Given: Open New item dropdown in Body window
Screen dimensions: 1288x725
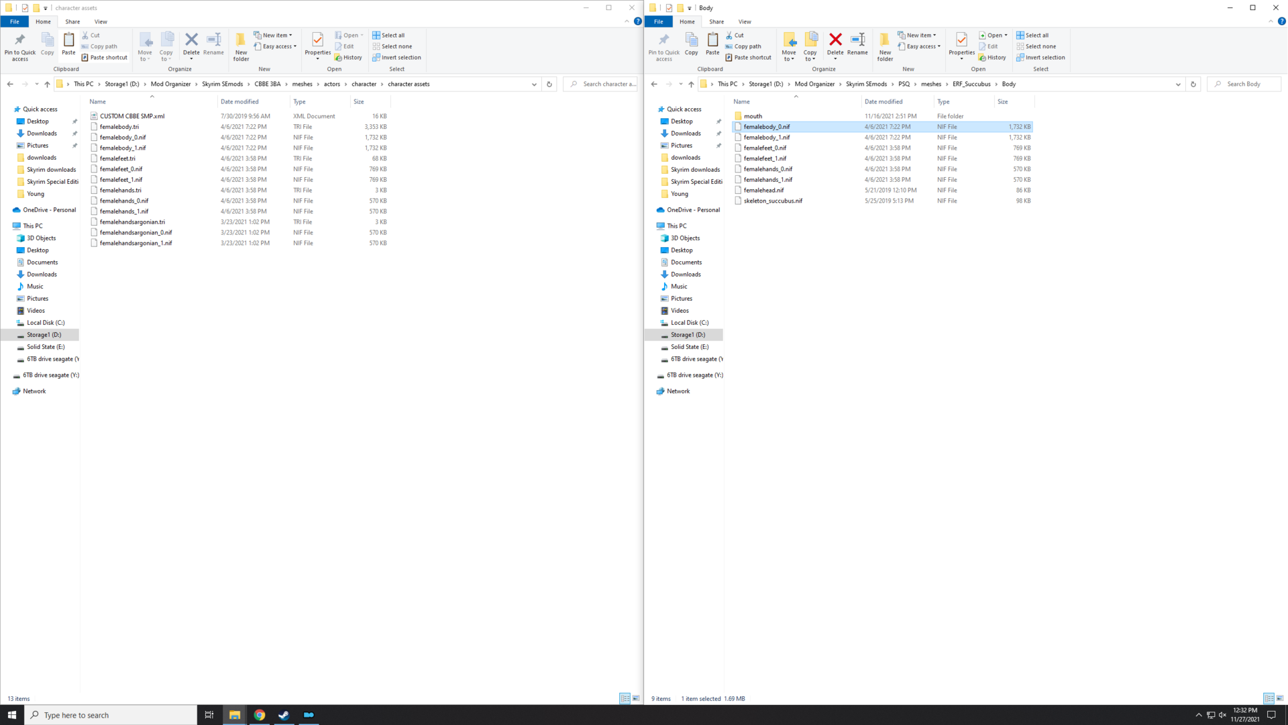Looking at the screenshot, I should coord(916,35).
